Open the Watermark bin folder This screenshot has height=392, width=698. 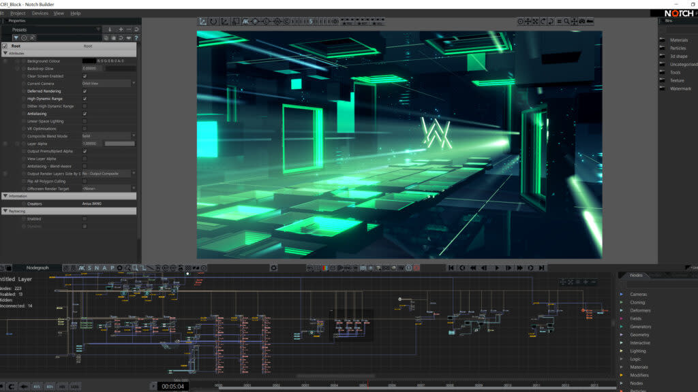point(681,88)
